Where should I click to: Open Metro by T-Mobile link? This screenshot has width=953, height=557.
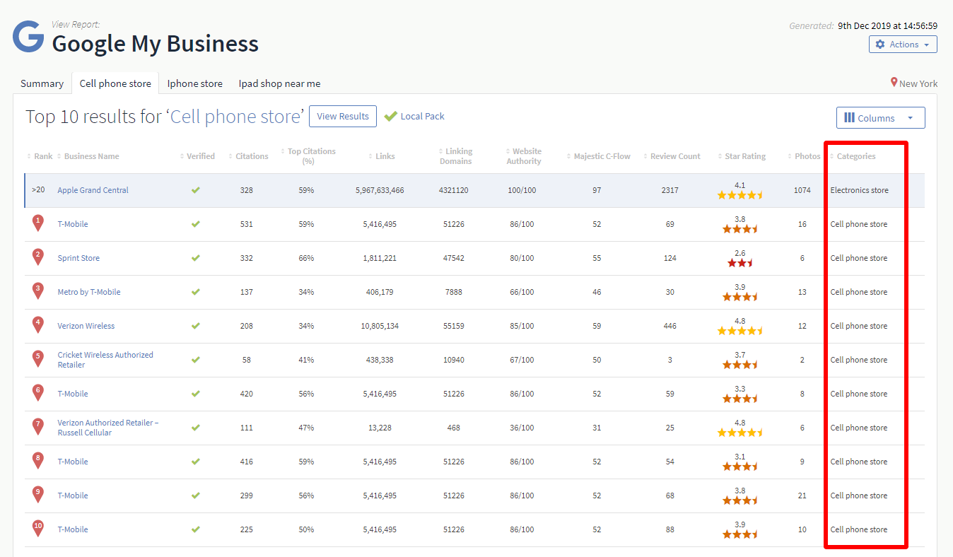click(x=89, y=292)
